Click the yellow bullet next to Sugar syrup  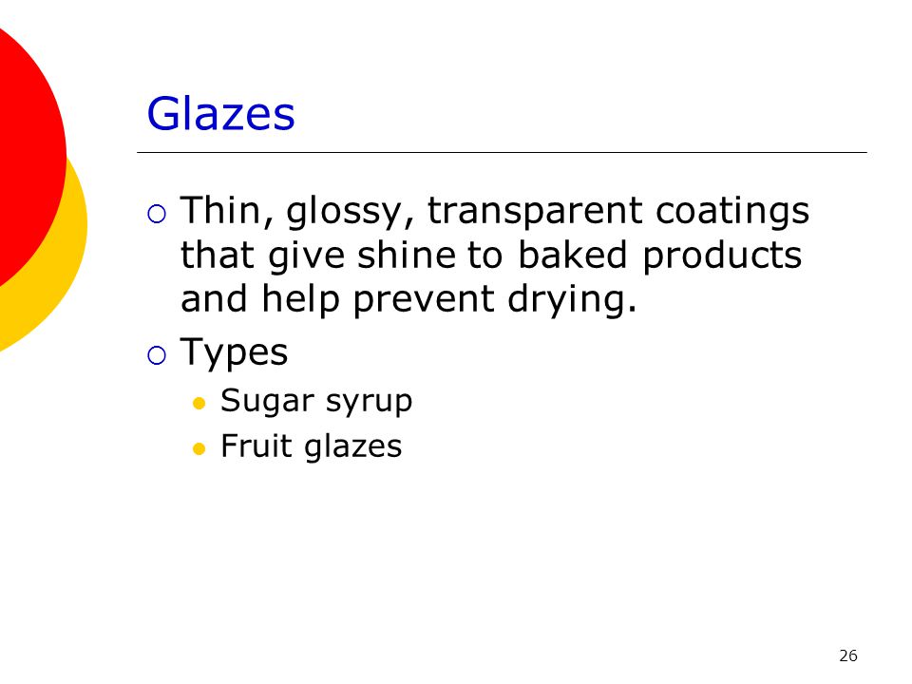[199, 403]
